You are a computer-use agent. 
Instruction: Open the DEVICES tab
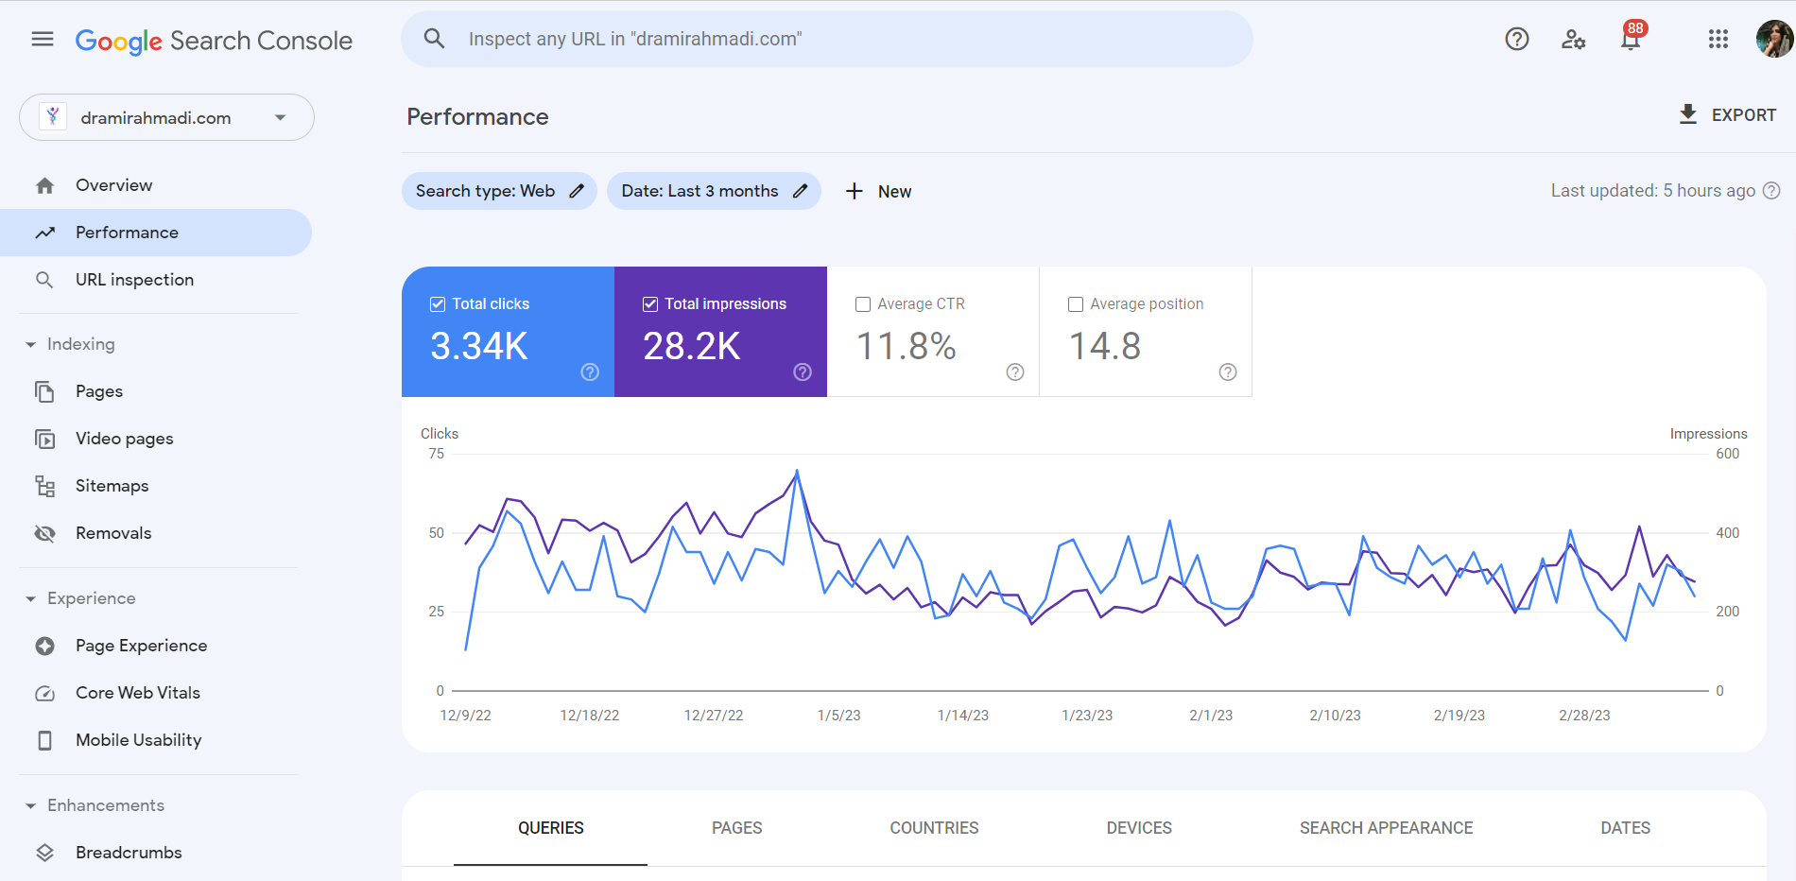tap(1138, 827)
